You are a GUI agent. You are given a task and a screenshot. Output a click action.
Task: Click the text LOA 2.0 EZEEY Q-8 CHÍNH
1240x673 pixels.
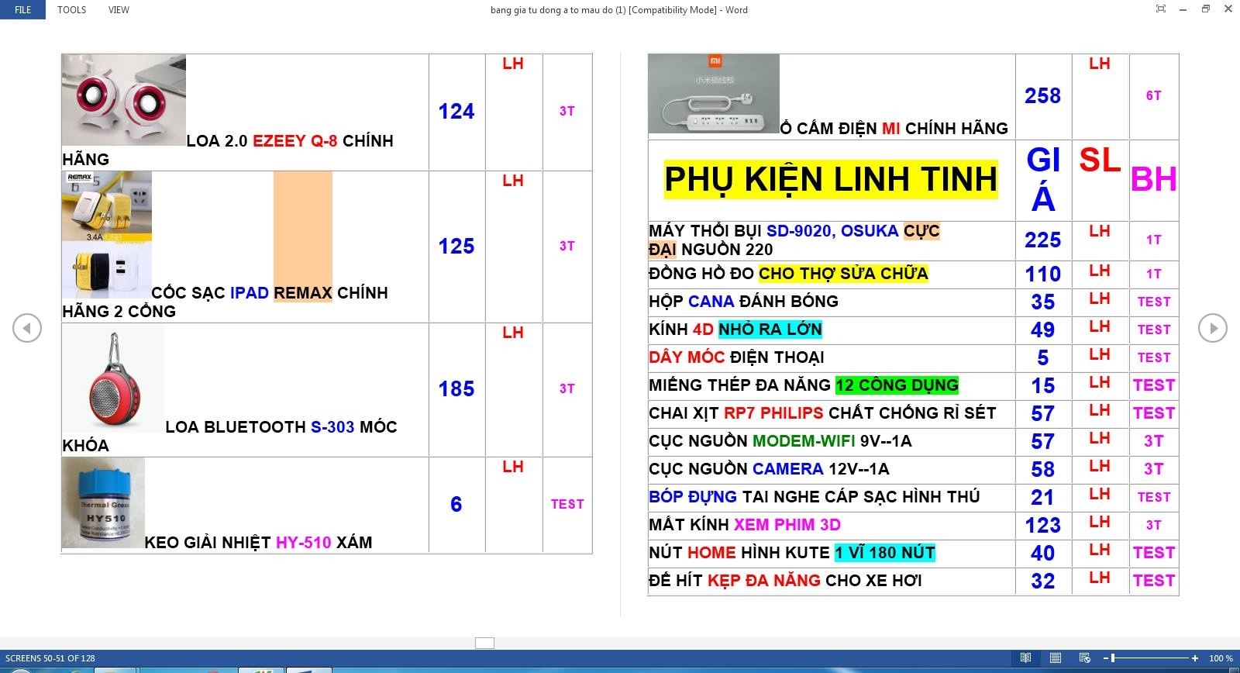pos(290,141)
